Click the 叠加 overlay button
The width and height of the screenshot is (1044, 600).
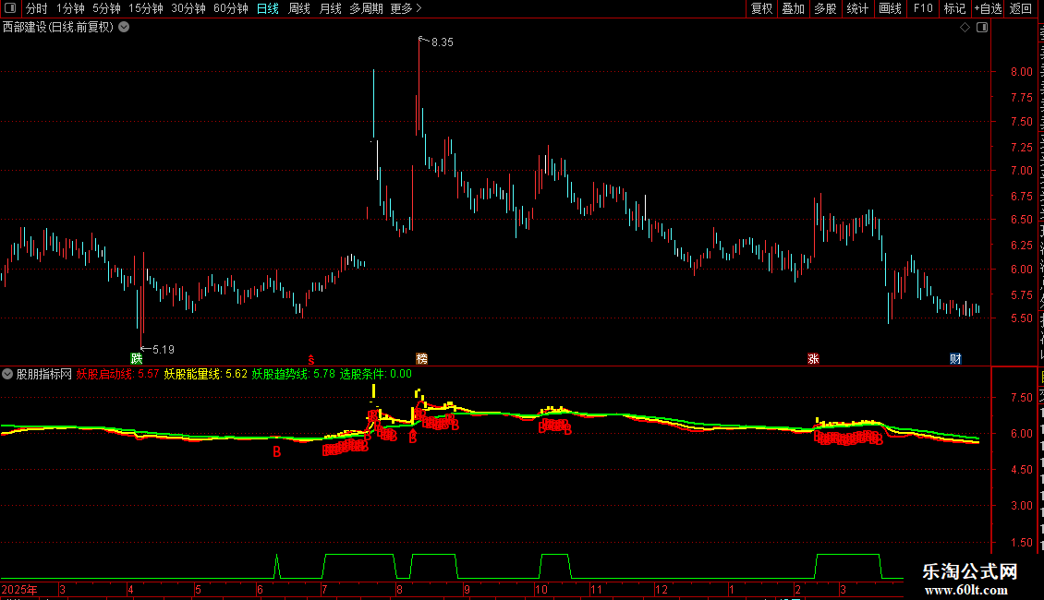click(793, 8)
